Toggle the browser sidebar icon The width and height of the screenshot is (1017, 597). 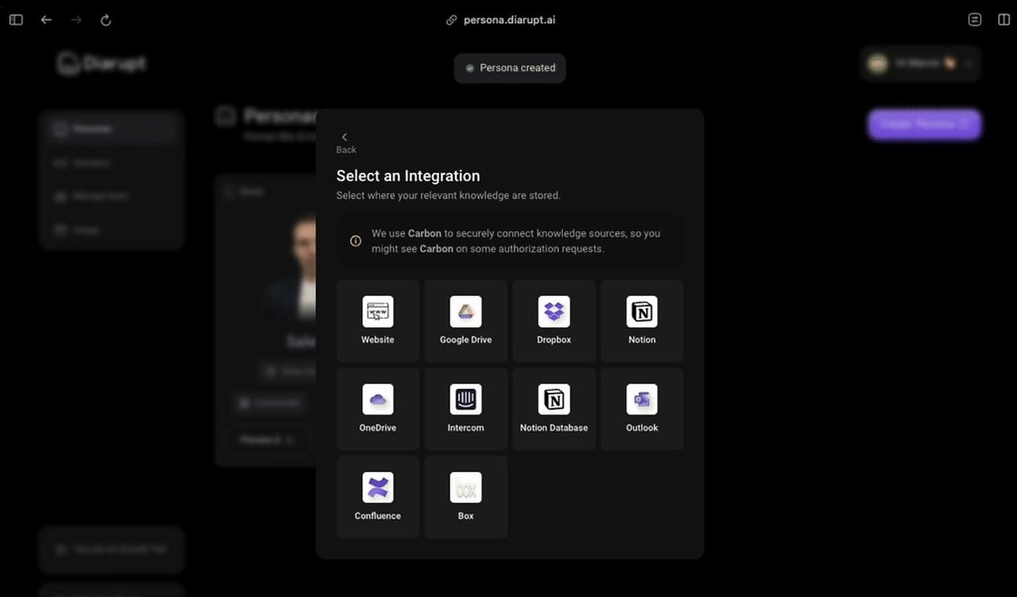click(x=16, y=20)
